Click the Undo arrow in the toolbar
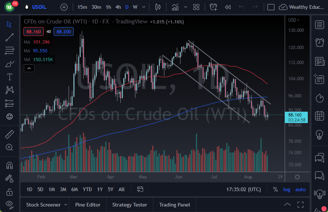 241,7
